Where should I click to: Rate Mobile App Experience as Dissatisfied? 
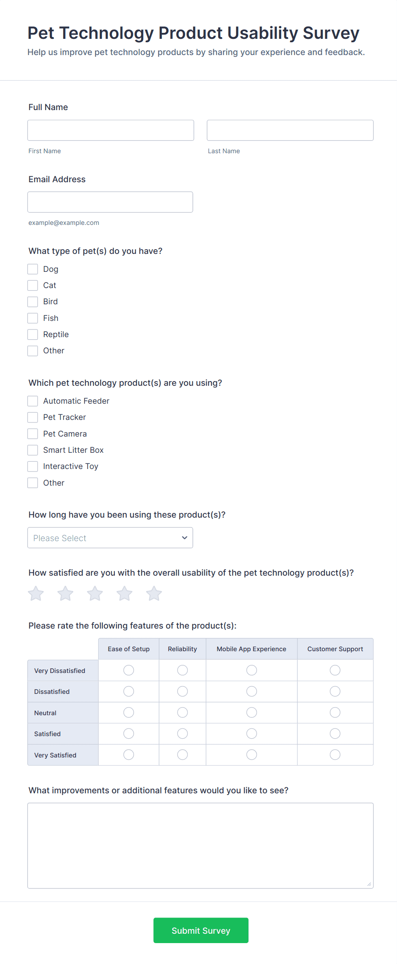(252, 691)
